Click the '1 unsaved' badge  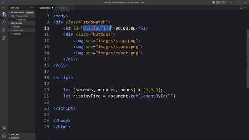pyautogui.click(x=30, y=12)
